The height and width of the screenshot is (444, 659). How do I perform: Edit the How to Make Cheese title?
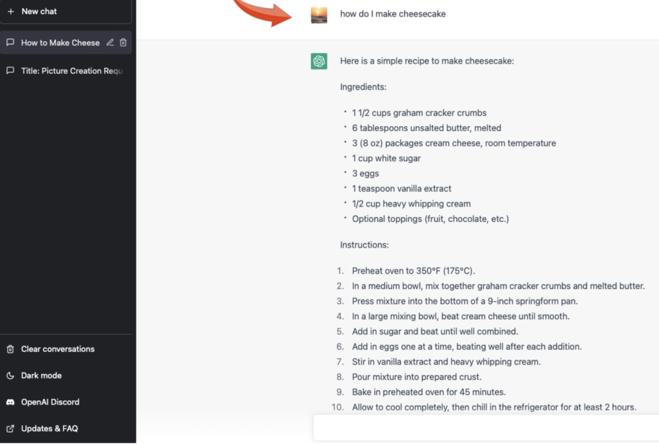click(110, 42)
